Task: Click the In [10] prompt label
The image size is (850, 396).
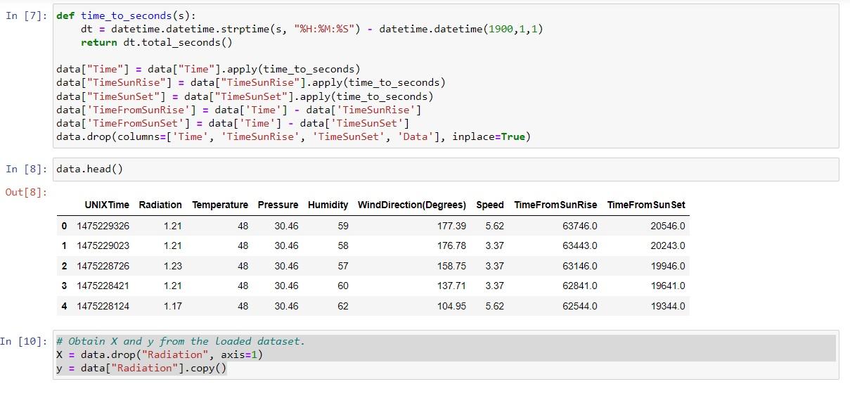Action: (x=24, y=342)
